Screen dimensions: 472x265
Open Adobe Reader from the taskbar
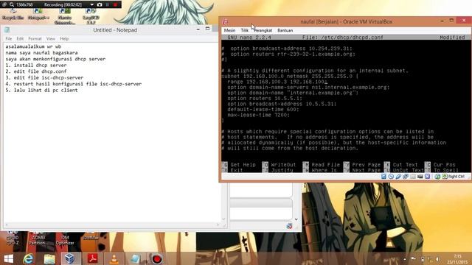click(x=92, y=258)
